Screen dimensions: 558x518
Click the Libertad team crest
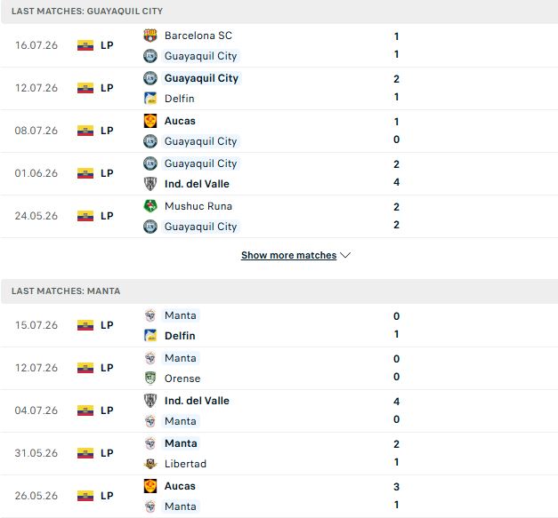(150, 464)
